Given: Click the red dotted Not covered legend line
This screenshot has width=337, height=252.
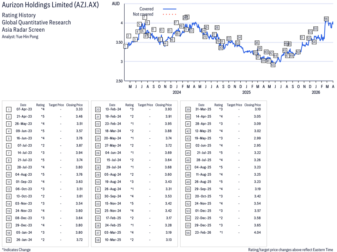Looking at the screenshot, I should tap(169, 14).
